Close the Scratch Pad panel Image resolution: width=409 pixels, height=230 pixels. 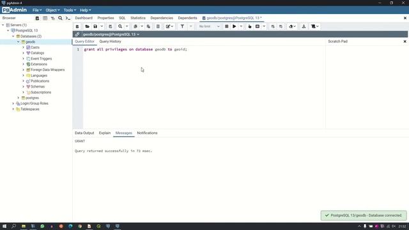pos(405,42)
